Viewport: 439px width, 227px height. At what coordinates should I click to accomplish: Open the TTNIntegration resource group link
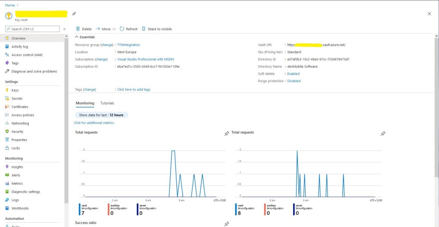point(128,45)
